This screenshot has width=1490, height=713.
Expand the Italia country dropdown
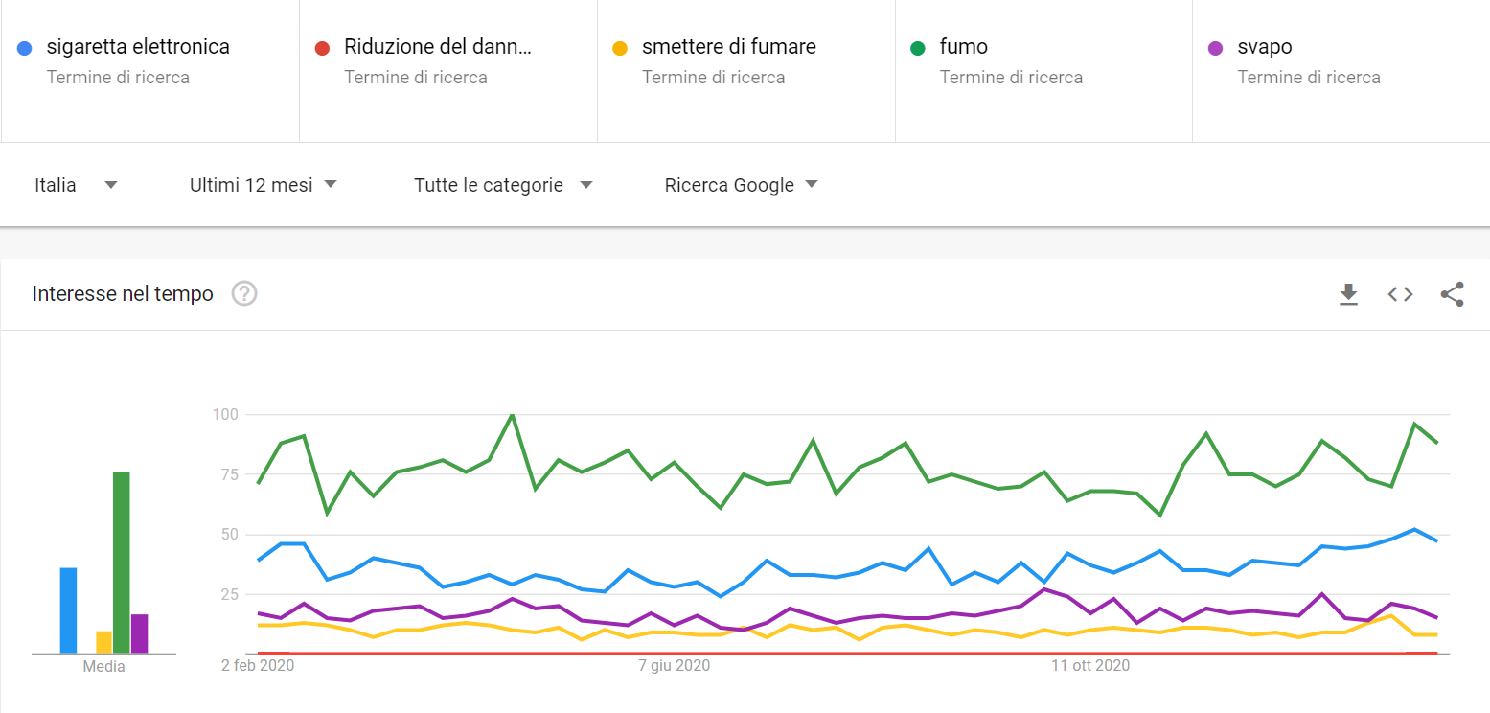76,185
